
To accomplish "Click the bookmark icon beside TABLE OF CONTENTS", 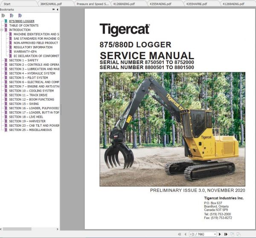I will (x=6, y=26).
